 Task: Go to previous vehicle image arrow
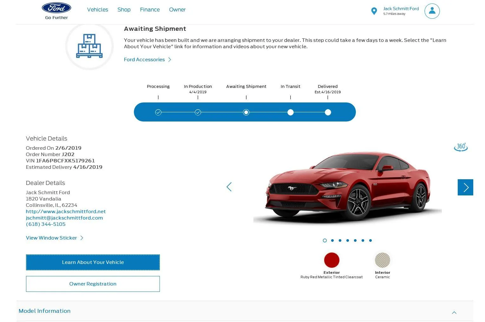[x=229, y=187]
